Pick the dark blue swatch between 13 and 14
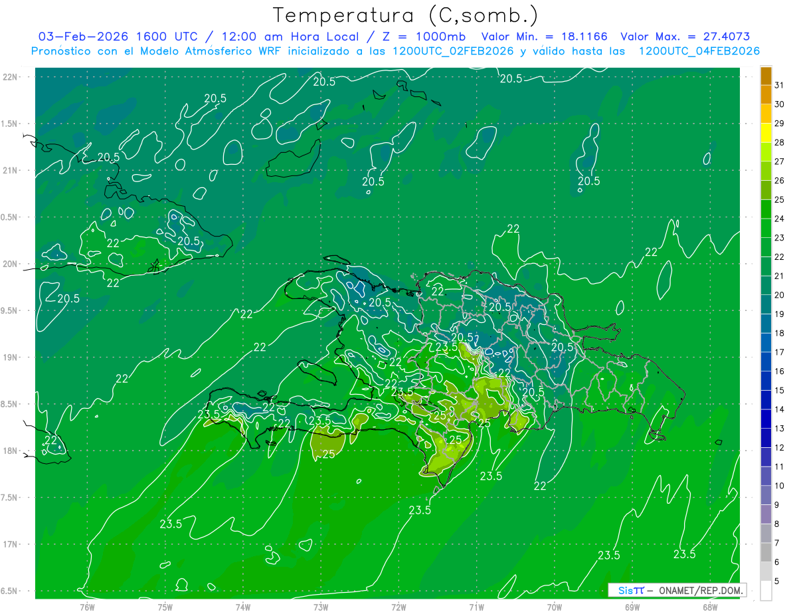The width and height of the screenshot is (797, 616). [766, 419]
